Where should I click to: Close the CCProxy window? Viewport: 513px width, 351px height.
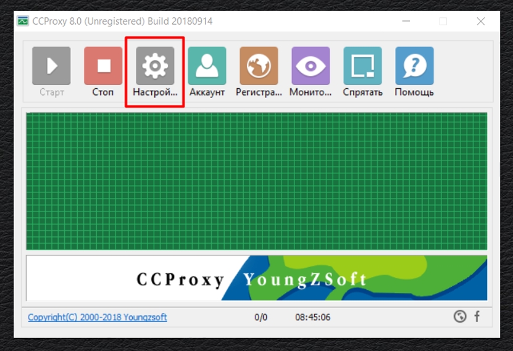click(x=481, y=21)
